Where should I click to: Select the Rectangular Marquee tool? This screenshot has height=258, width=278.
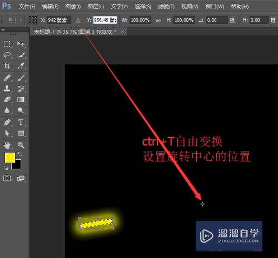pyautogui.click(x=7, y=44)
